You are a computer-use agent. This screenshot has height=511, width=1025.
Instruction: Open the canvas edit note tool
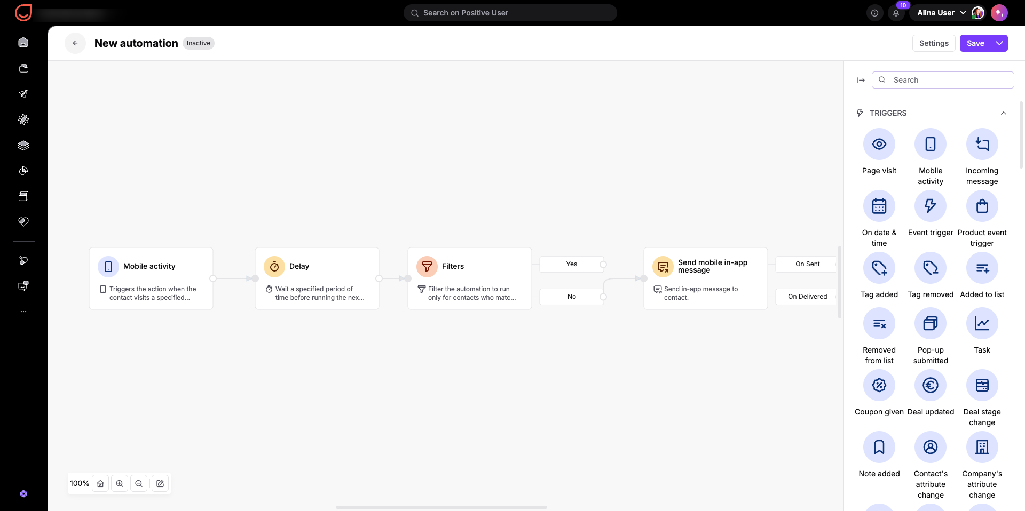[160, 483]
